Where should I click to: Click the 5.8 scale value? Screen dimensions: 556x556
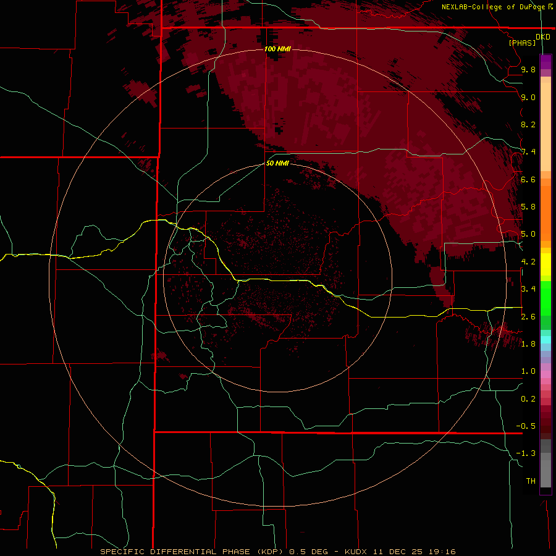[528, 207]
